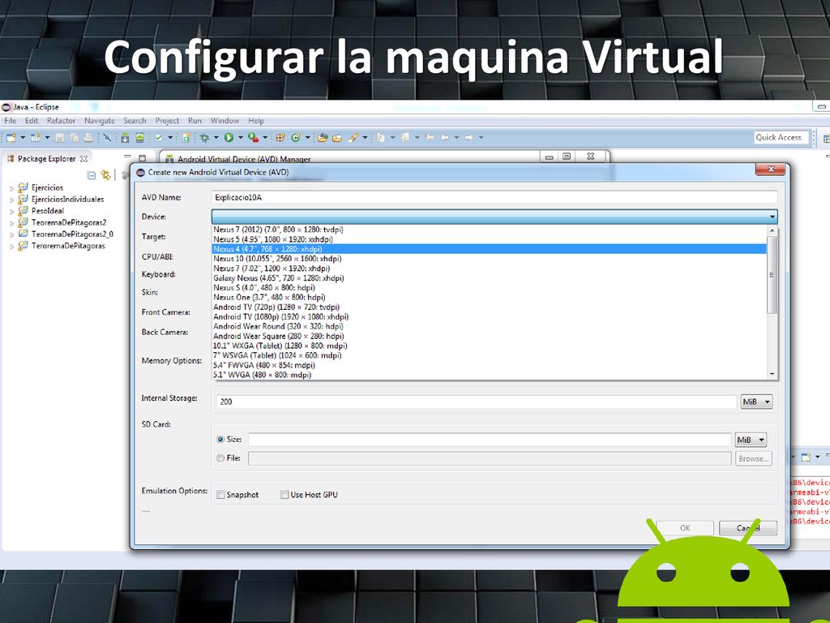The height and width of the screenshot is (623, 830).
Task: Click the green Run toolbar icon
Action: click(x=229, y=138)
